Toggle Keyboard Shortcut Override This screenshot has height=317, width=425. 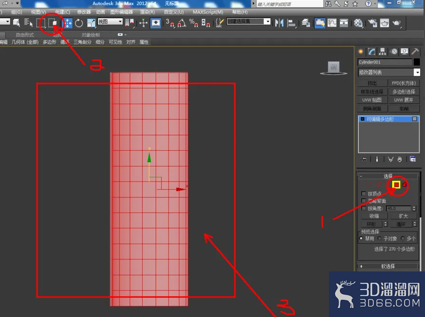click(x=156, y=23)
